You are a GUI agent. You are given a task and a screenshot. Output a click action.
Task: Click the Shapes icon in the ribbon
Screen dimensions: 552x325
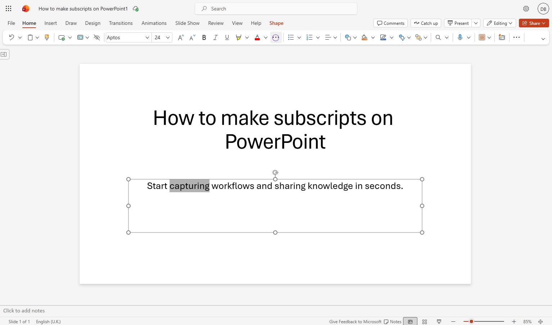[x=348, y=37]
